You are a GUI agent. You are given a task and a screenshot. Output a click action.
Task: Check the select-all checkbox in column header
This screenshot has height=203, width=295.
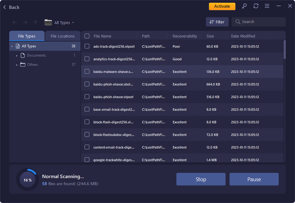pyautogui.click(x=87, y=36)
